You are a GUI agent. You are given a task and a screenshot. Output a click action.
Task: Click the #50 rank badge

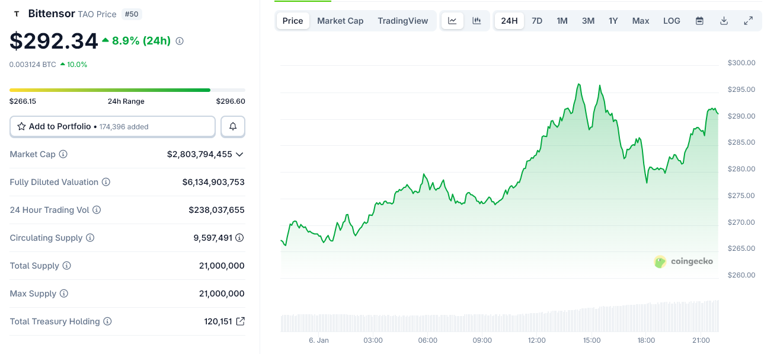click(x=132, y=14)
